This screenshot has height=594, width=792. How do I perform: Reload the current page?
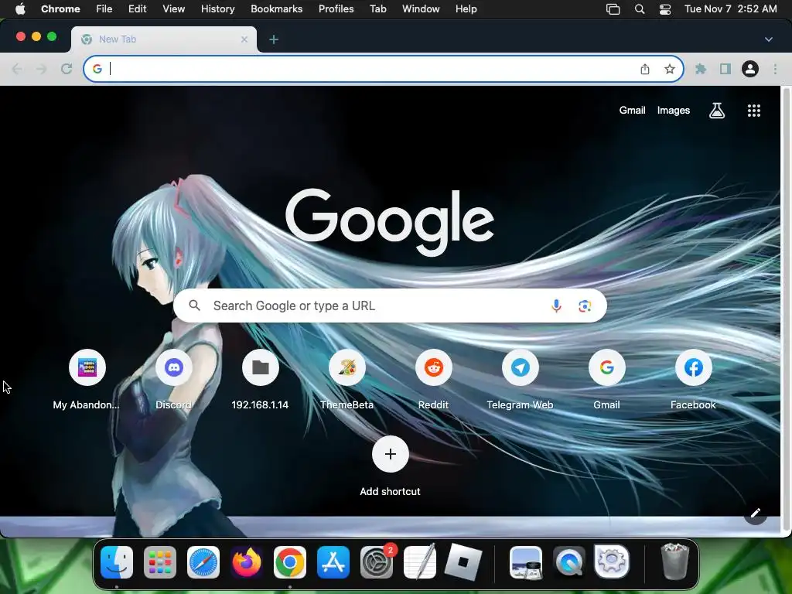coord(67,69)
